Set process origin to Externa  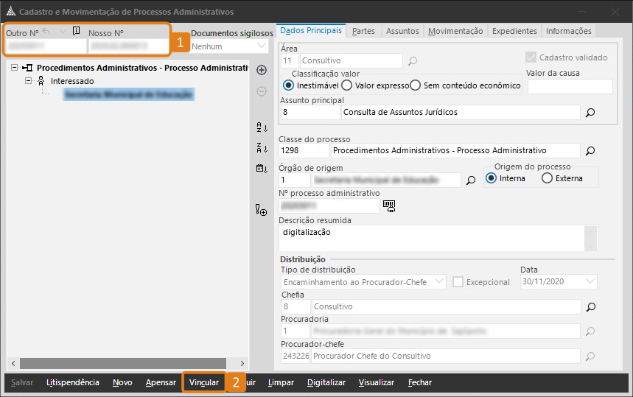pyautogui.click(x=547, y=178)
